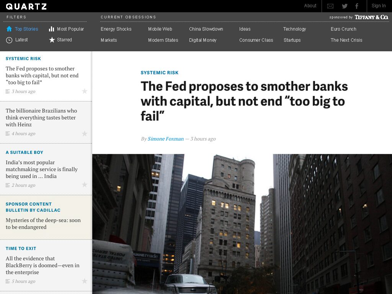The width and height of the screenshot is (392, 294).
Task: Open the Modern States obsession
Action: (x=163, y=40)
